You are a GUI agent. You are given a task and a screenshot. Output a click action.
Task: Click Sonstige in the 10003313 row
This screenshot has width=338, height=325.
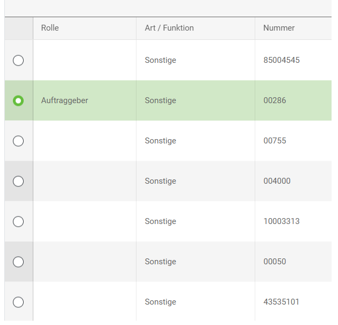click(160, 221)
